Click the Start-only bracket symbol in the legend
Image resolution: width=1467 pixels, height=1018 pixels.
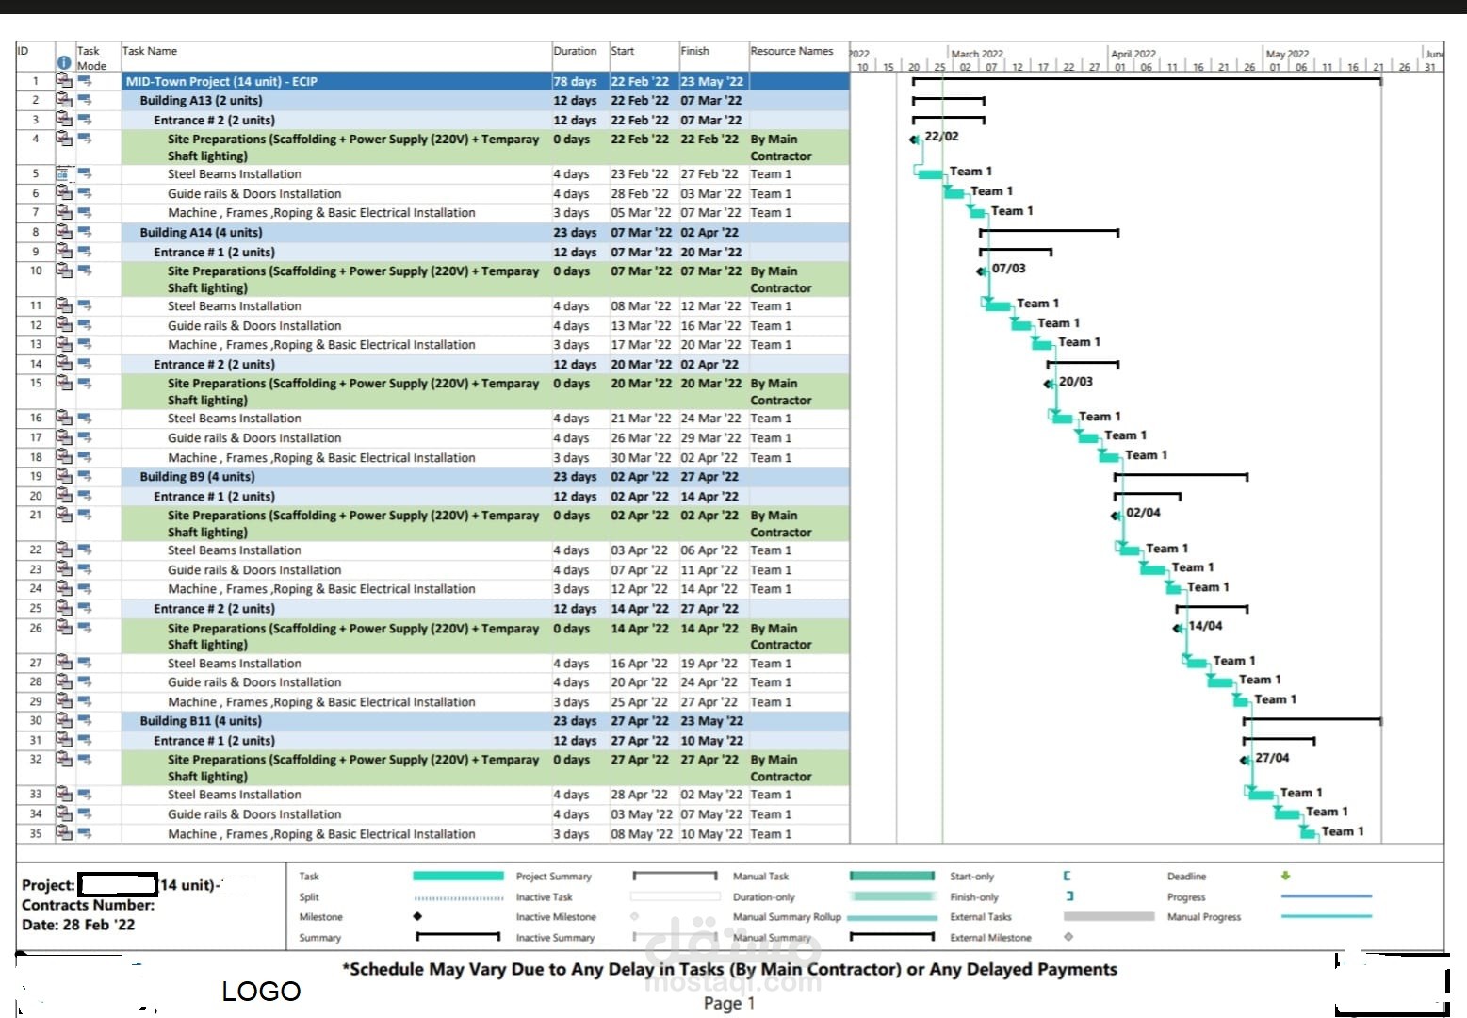1067,876
